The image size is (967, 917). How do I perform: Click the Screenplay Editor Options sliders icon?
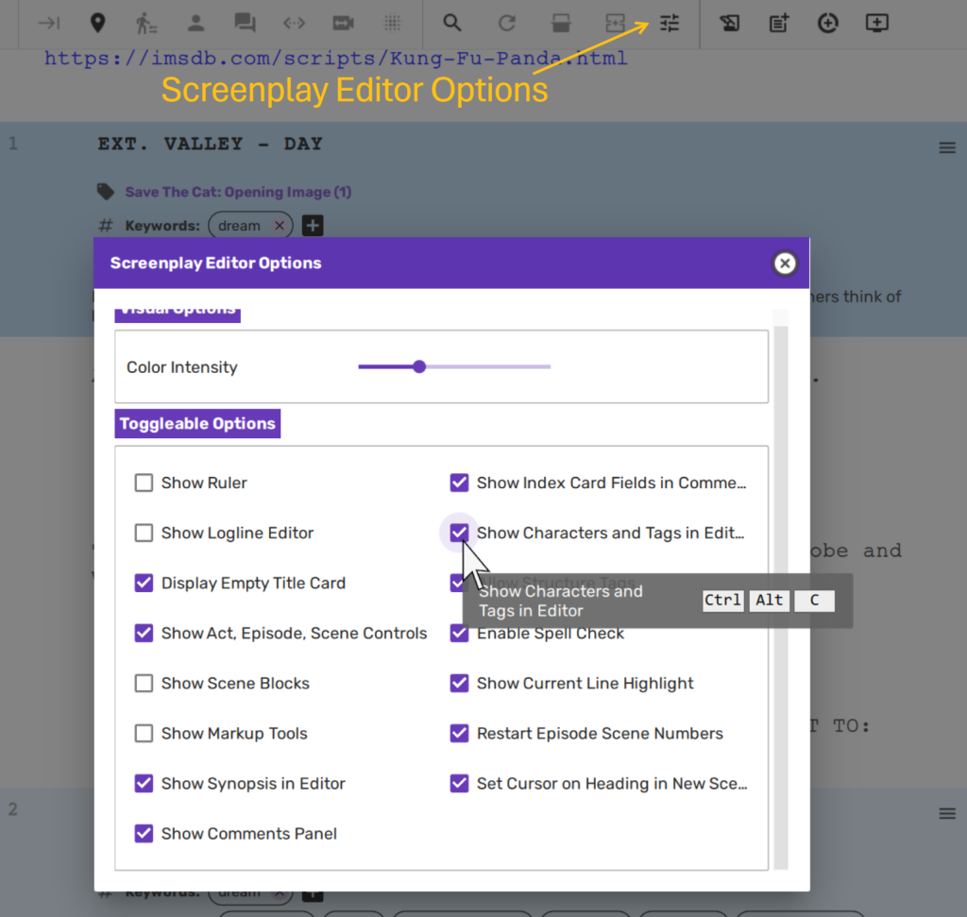tap(670, 23)
